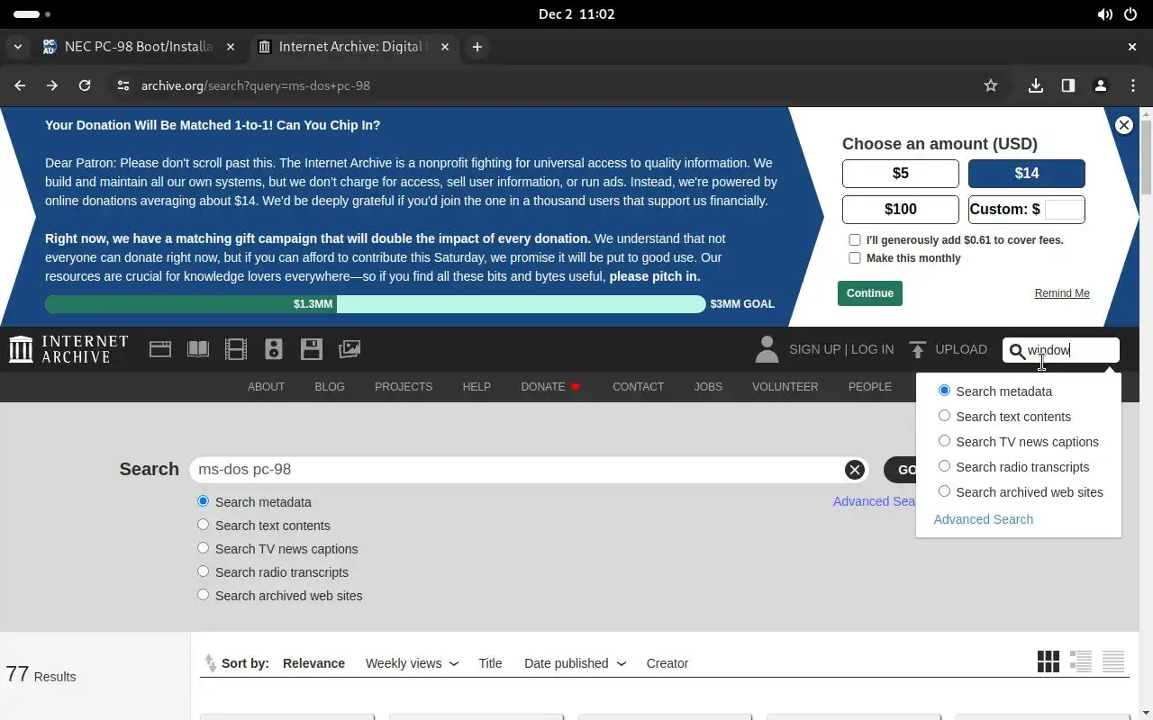Screen dimensions: 1153x720
Task: Select Search text contents in dropdown panel
Action: pyautogui.click(x=944, y=416)
